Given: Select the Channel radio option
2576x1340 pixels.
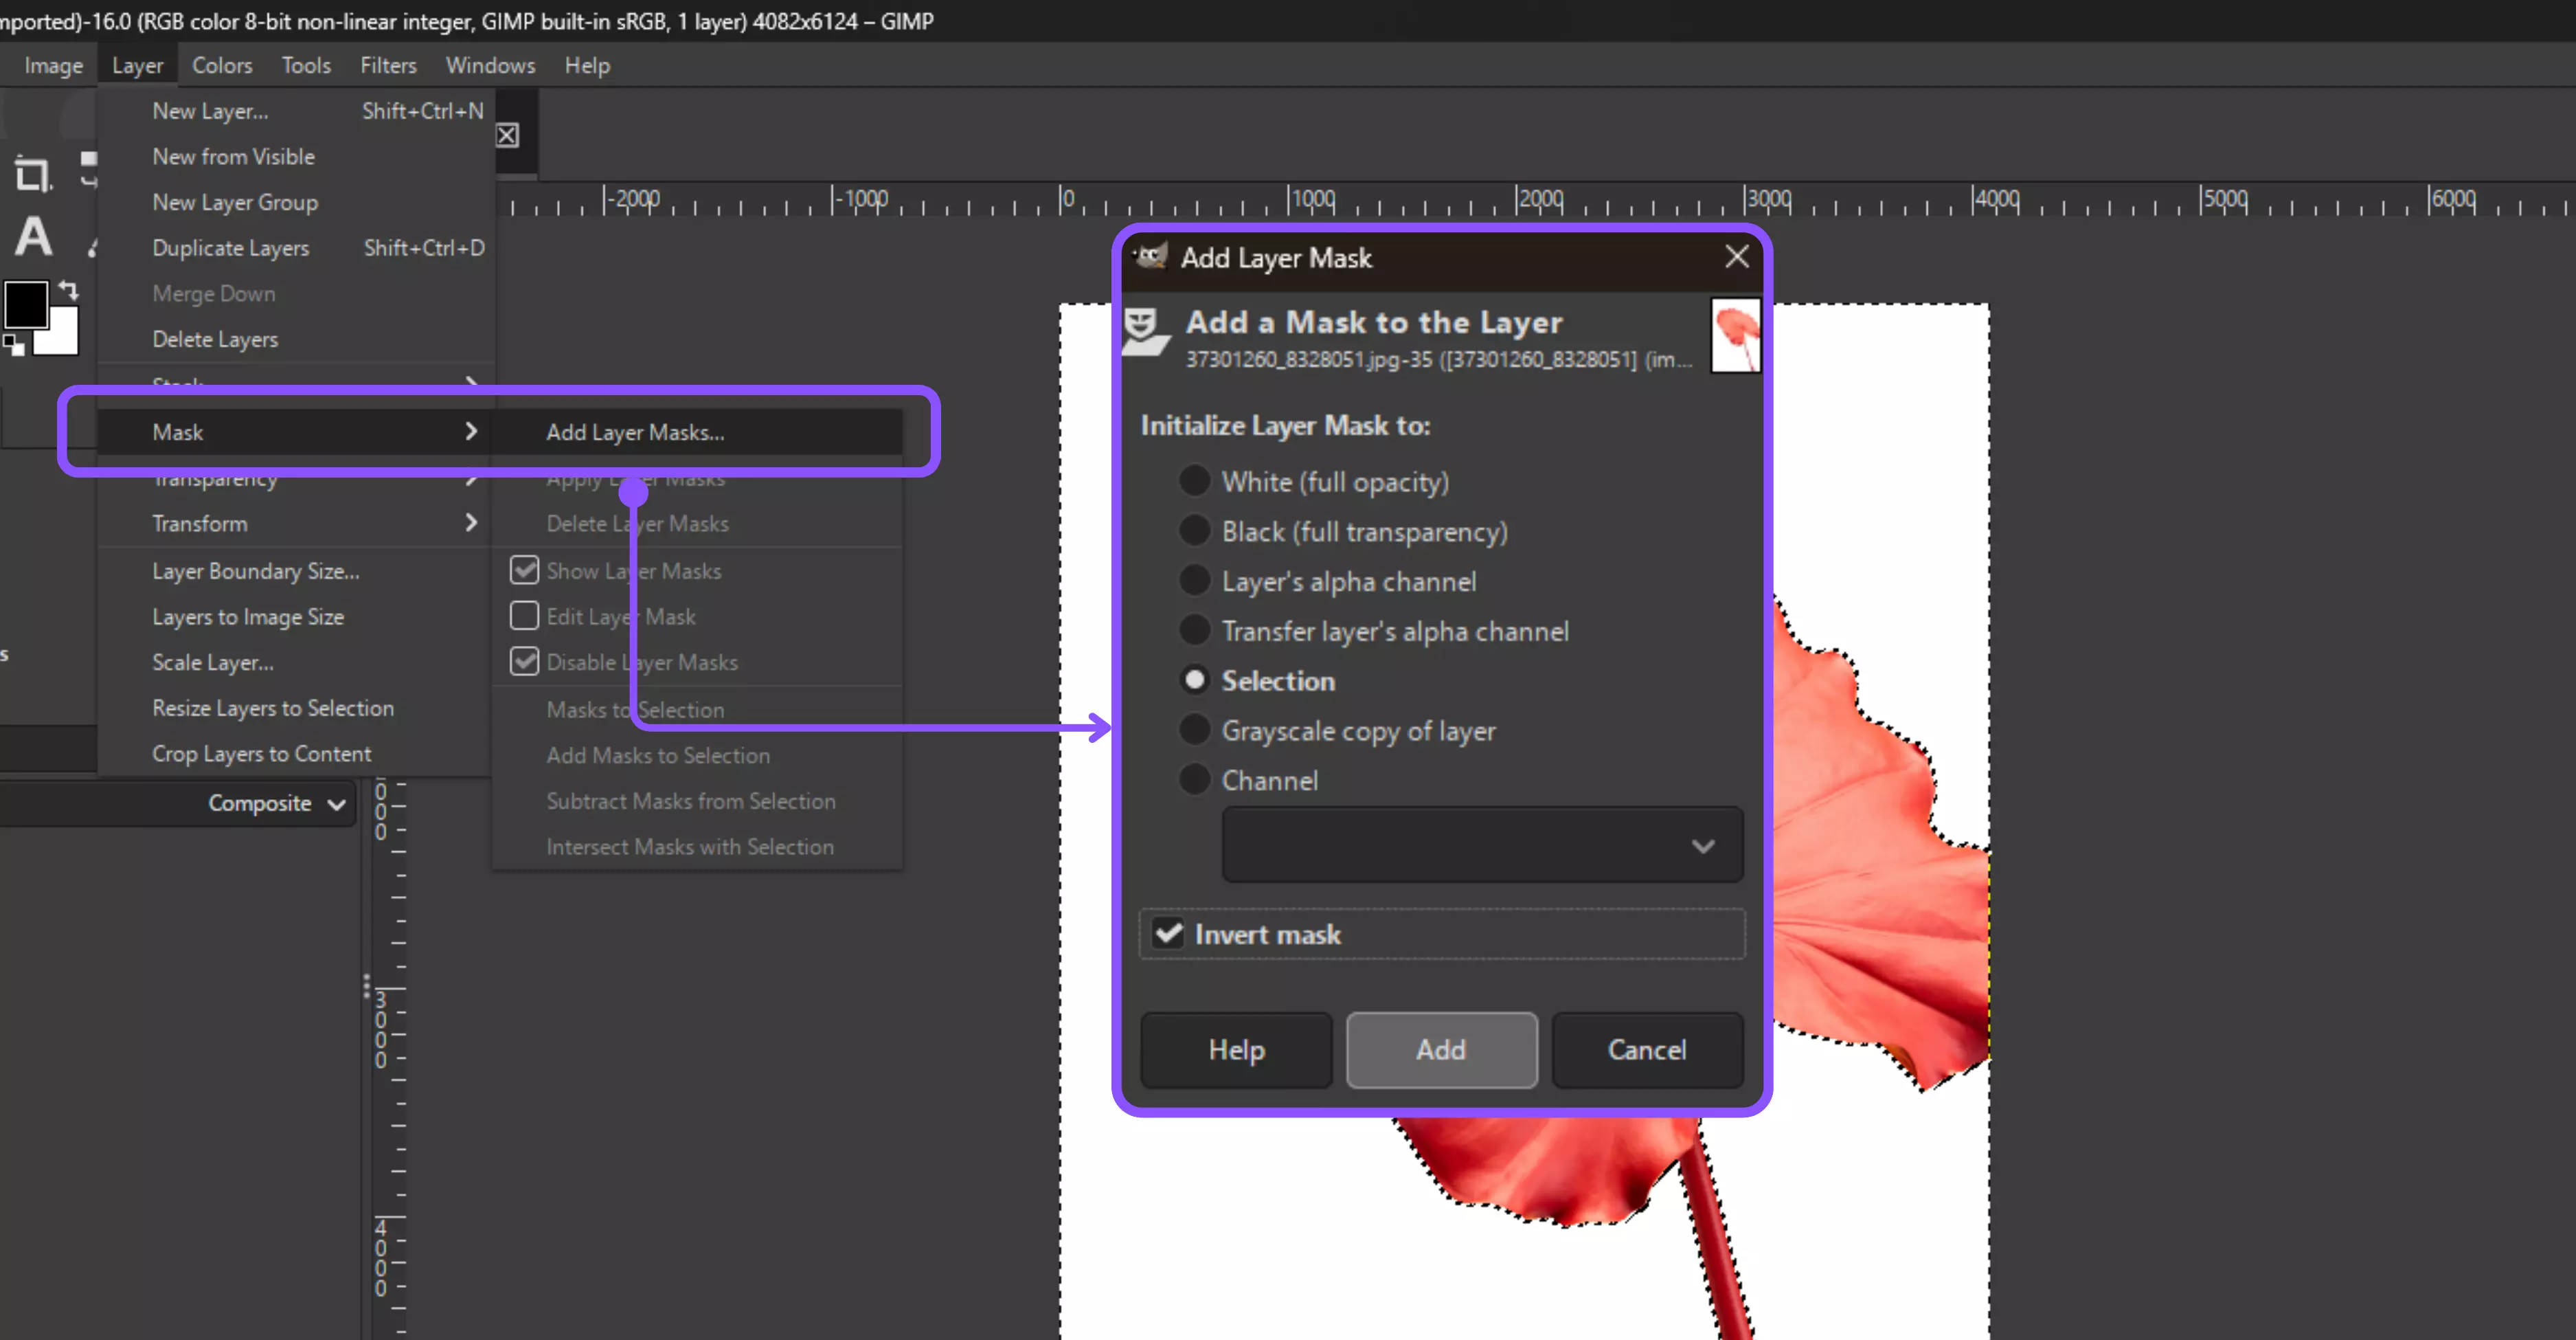Looking at the screenshot, I should (1194, 779).
